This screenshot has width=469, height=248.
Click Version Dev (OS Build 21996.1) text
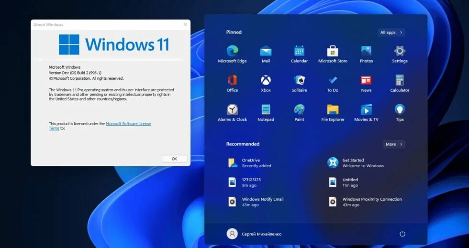pyautogui.click(x=75, y=73)
